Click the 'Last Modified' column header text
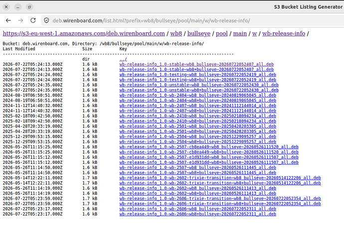This screenshot has height=238, width=344. tap(19, 49)
